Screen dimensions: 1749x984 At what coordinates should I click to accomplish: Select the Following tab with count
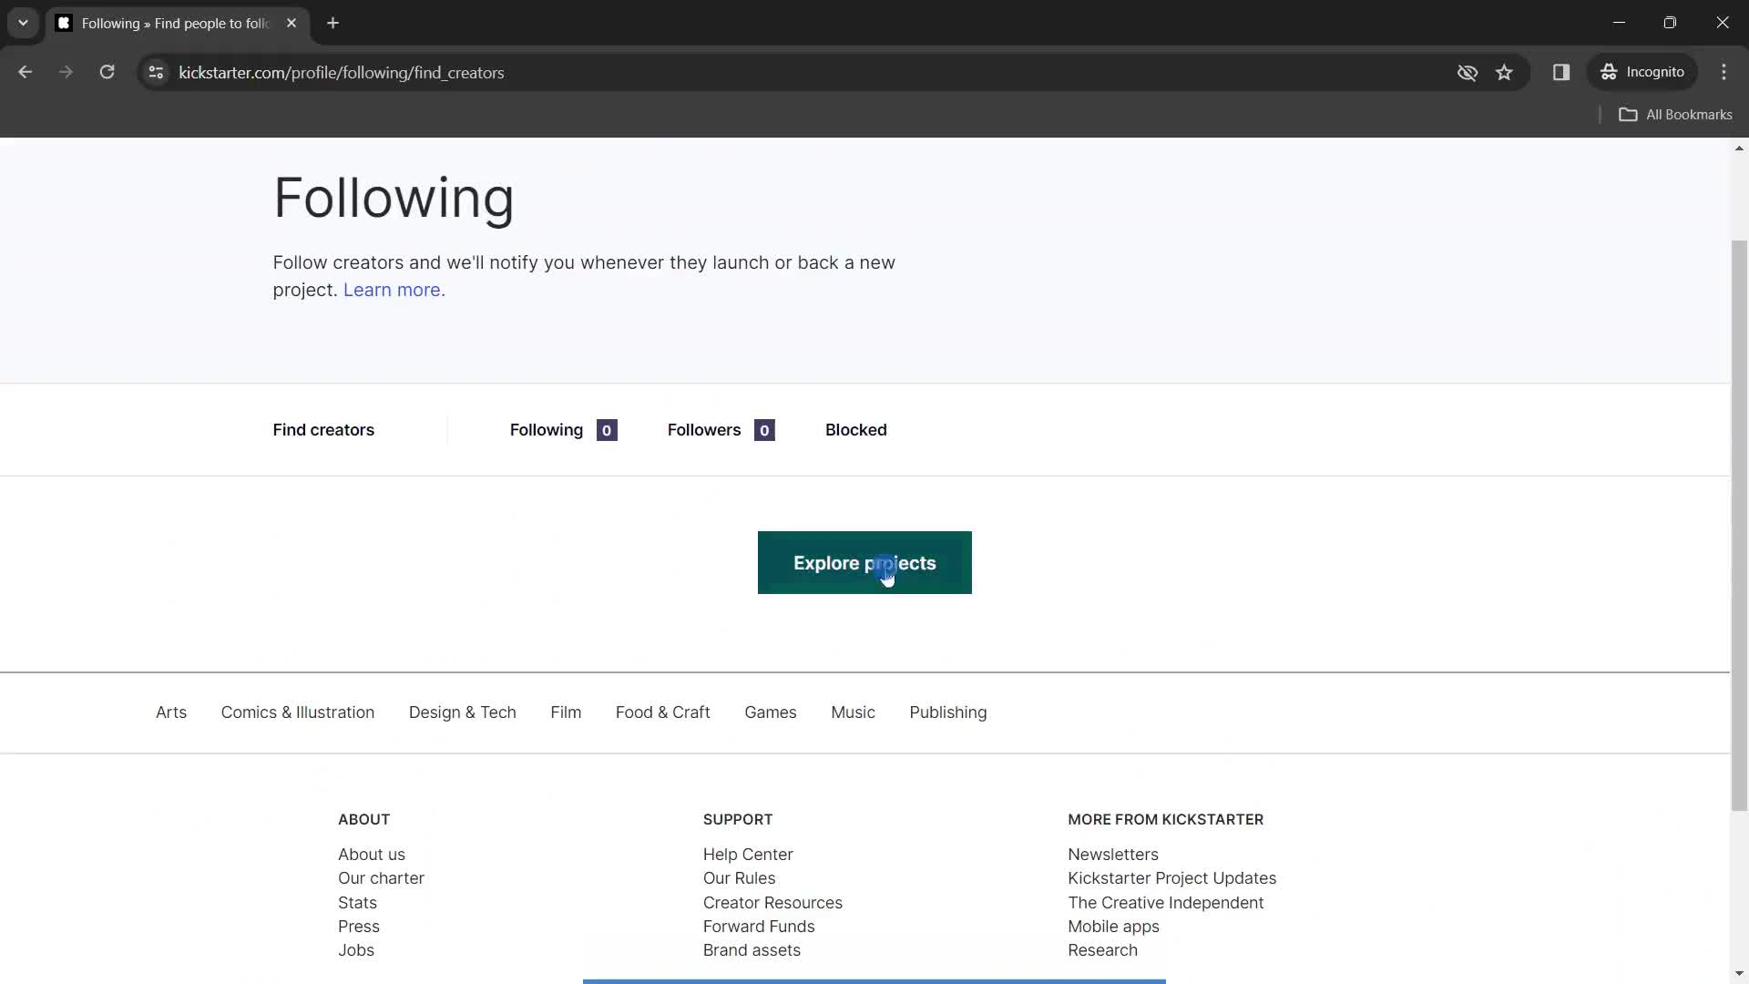point(562,430)
